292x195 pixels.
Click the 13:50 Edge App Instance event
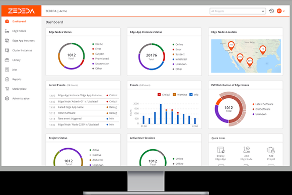pyautogui.click(x=83, y=95)
